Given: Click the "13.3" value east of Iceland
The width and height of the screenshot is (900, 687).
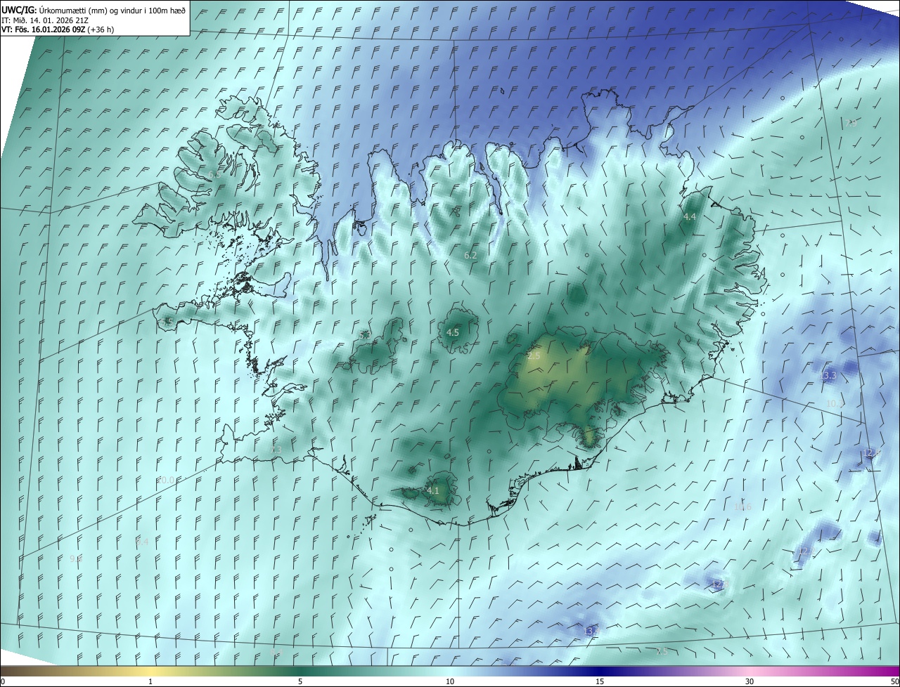Looking at the screenshot, I should 828,376.
